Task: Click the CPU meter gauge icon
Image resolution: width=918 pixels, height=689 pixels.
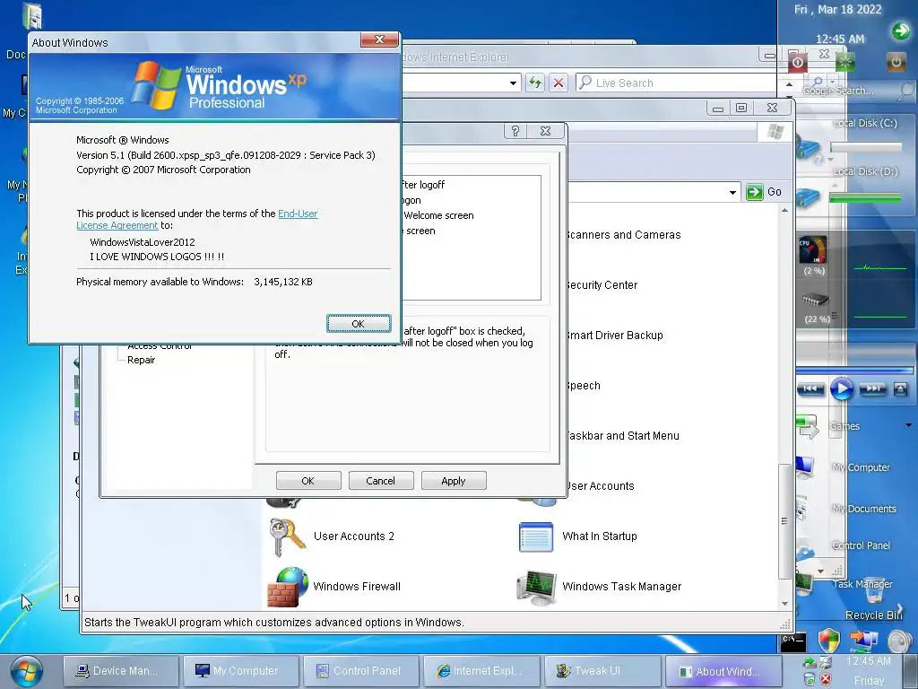Action: point(813,250)
